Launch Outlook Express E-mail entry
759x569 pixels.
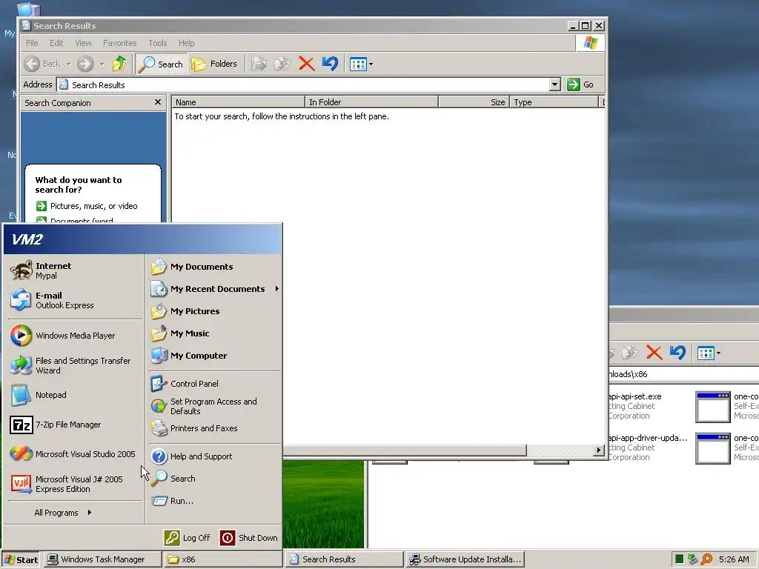click(75, 300)
